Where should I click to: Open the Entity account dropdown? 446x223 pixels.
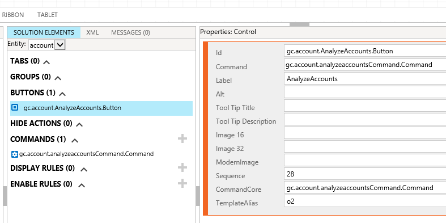click(60, 45)
